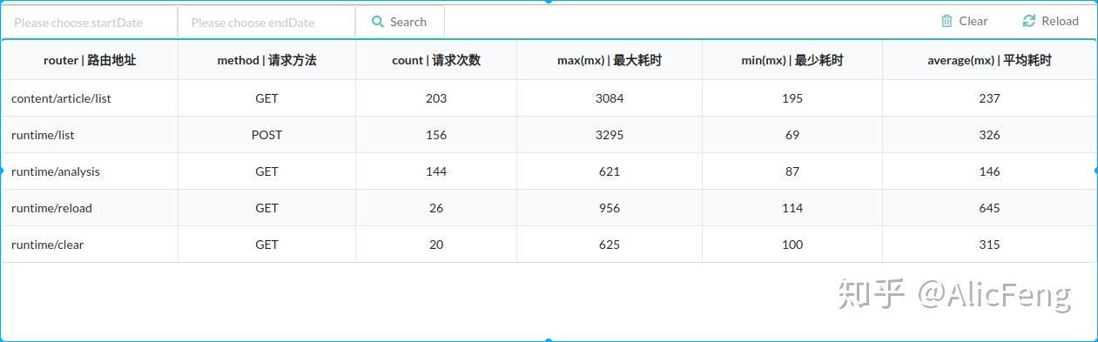Click max value 621
The height and width of the screenshot is (342, 1098).
tap(610, 171)
